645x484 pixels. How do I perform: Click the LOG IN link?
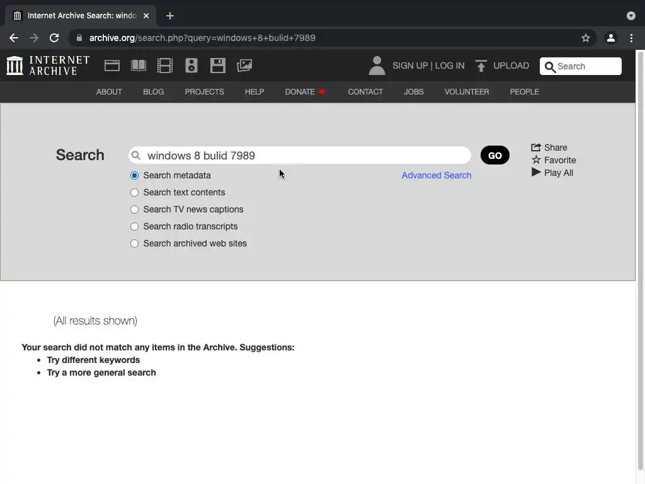click(450, 66)
